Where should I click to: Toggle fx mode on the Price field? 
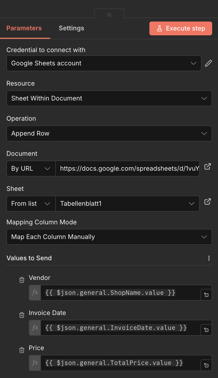(35, 363)
